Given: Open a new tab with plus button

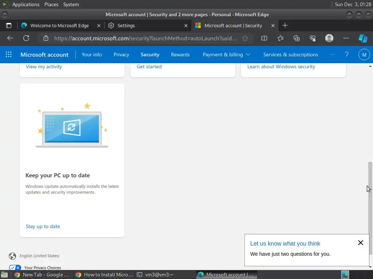Looking at the screenshot, I should (x=285, y=25).
